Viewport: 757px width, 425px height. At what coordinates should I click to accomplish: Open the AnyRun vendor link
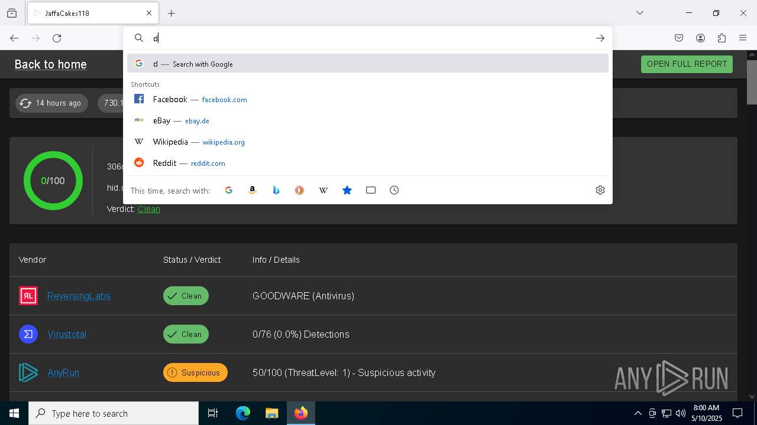[63, 372]
